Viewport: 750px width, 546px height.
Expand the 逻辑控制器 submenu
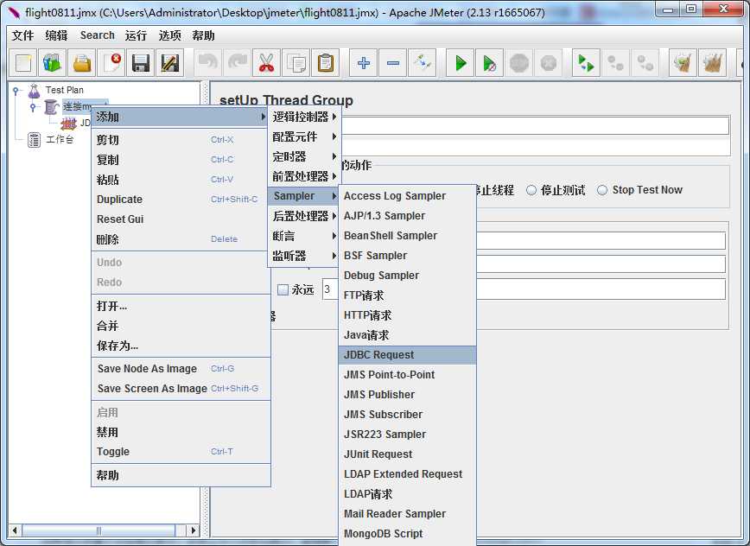(x=304, y=117)
